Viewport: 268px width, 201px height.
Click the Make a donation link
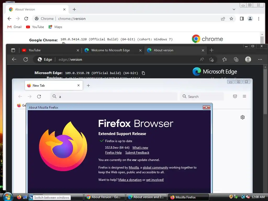pos(130,180)
